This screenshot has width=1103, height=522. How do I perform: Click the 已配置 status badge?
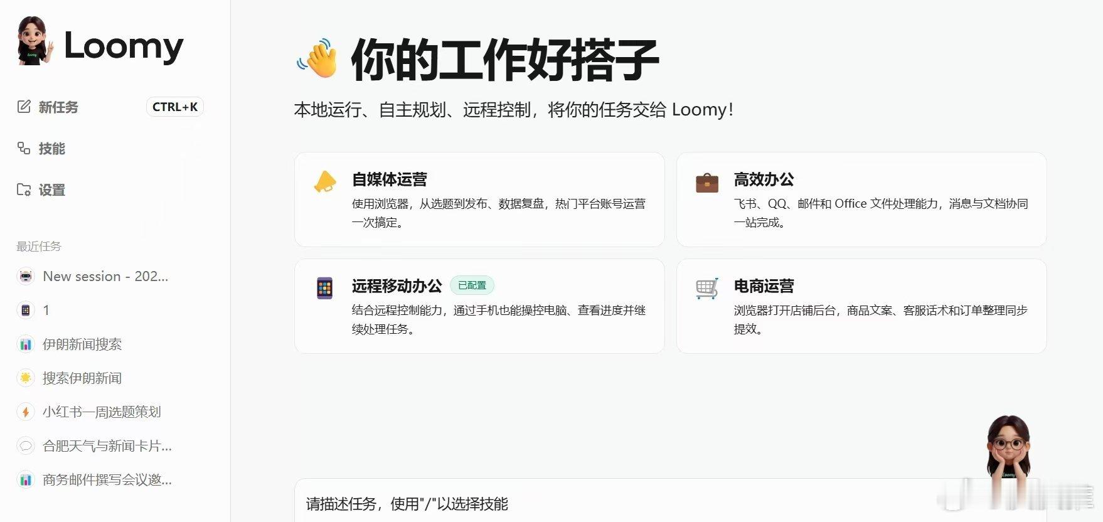[x=472, y=285]
